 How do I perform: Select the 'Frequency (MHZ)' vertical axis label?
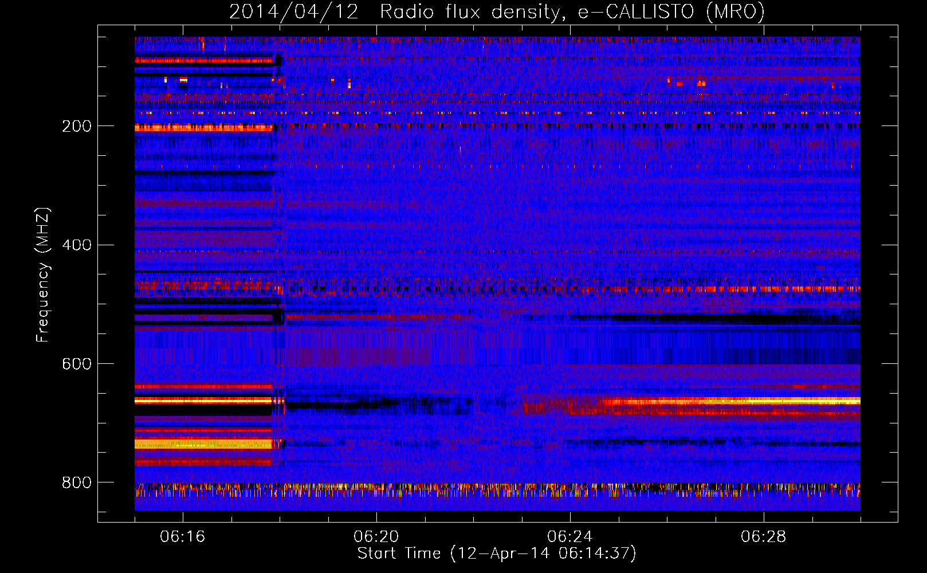[x=42, y=275]
